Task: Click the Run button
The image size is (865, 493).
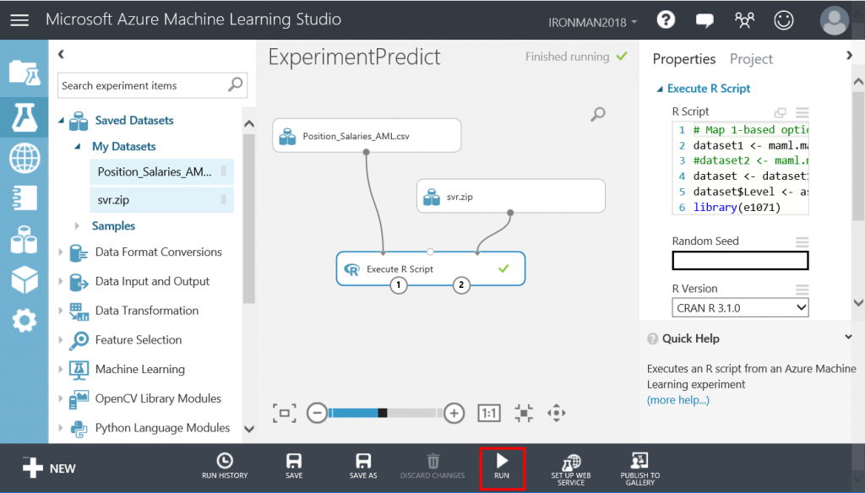Action: tap(502, 469)
